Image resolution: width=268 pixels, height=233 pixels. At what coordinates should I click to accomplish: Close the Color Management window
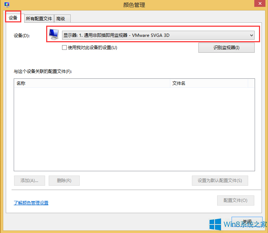point(260,3)
